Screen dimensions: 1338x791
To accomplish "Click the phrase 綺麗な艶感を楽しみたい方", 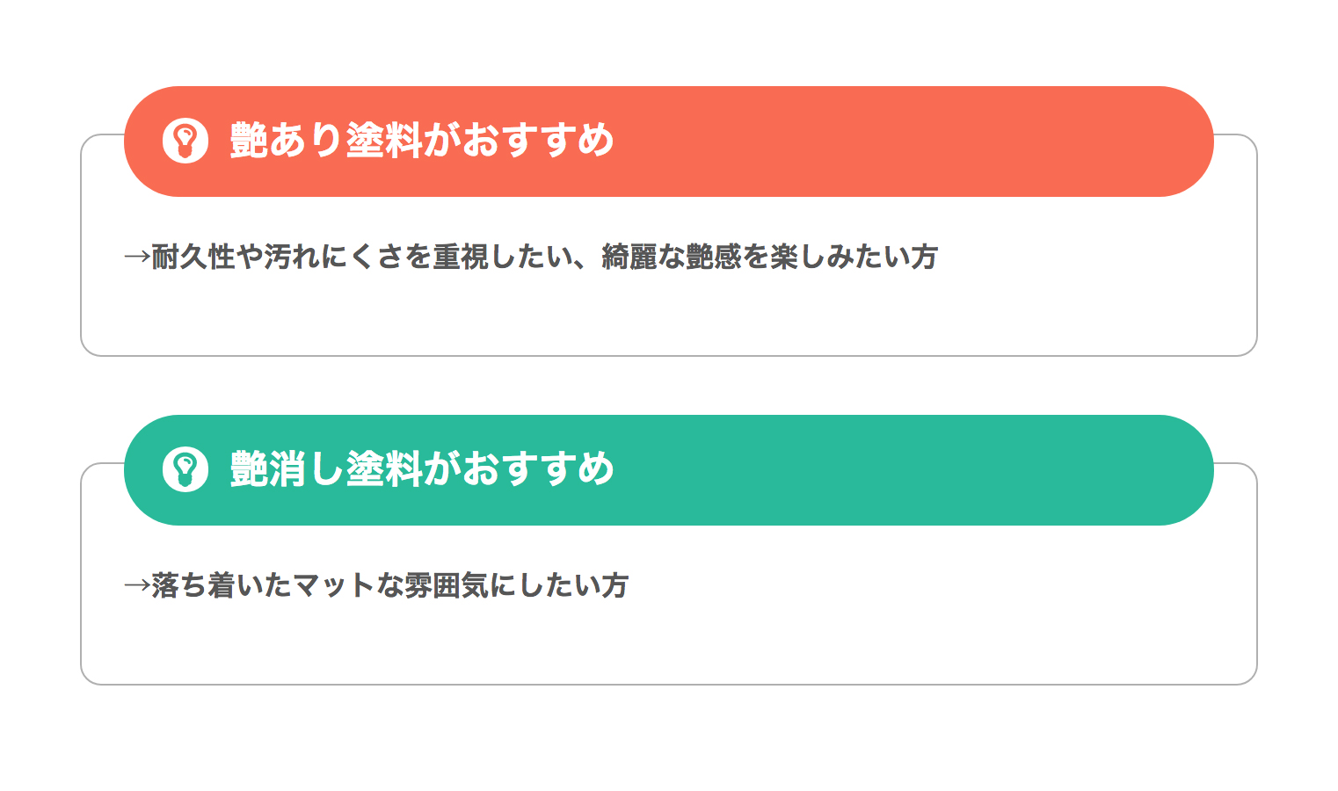I will click(x=770, y=258).
